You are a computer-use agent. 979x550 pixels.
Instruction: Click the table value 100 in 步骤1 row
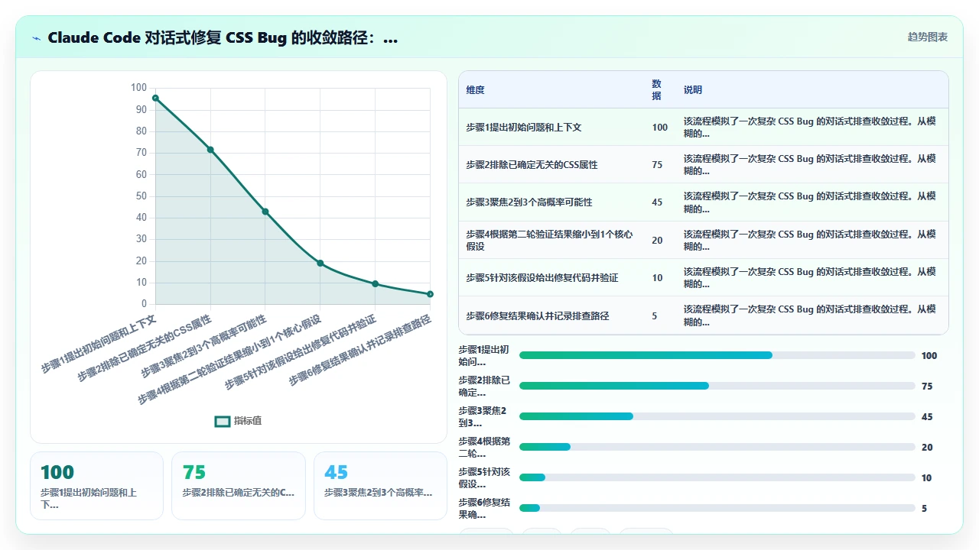tap(659, 128)
